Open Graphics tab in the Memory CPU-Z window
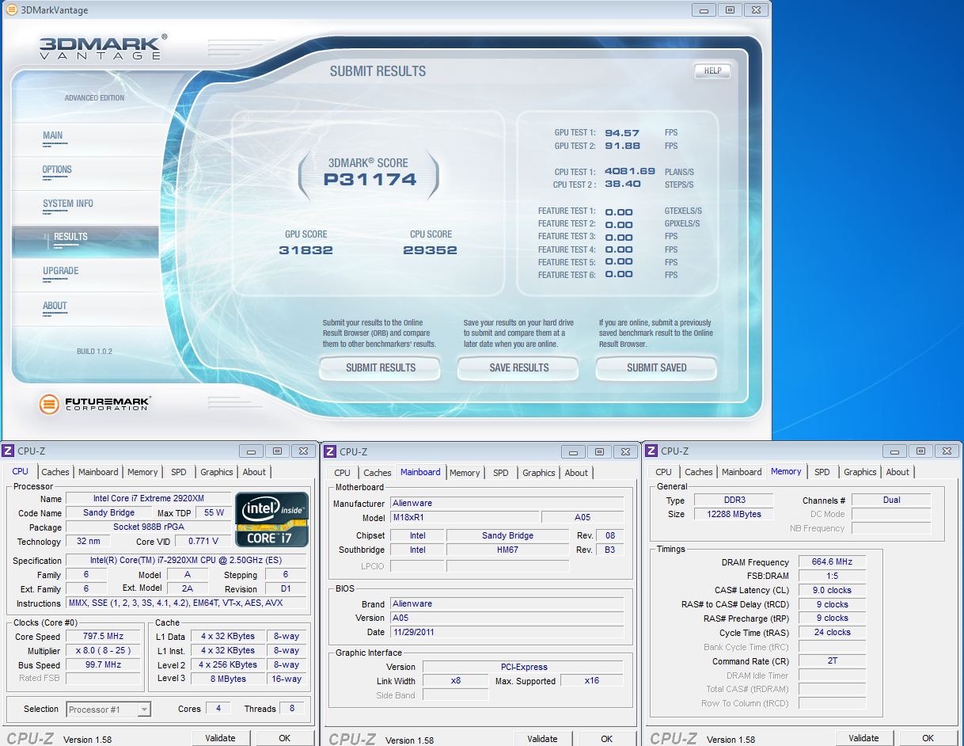 point(860,472)
